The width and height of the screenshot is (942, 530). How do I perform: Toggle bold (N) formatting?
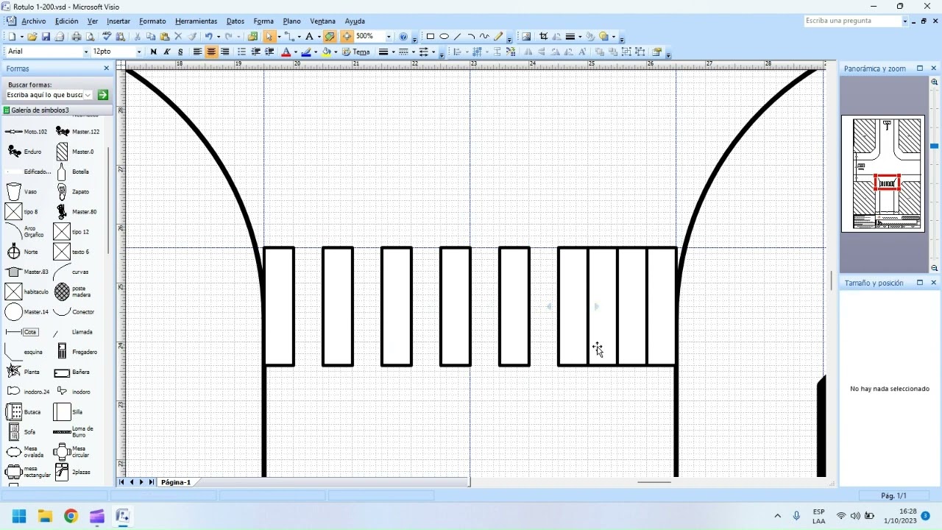click(x=153, y=52)
